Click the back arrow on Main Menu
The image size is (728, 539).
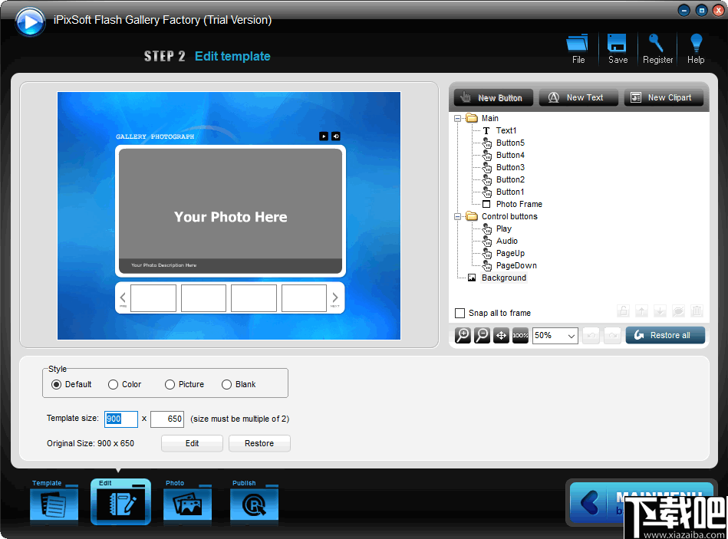coord(590,502)
